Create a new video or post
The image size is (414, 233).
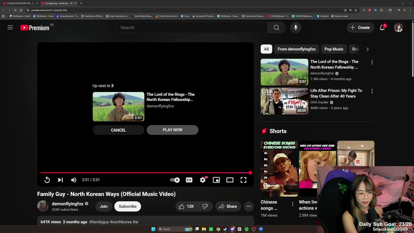(360, 28)
